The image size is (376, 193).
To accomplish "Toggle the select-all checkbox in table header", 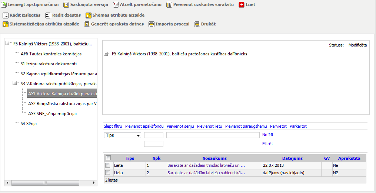I will [x=109, y=158].
